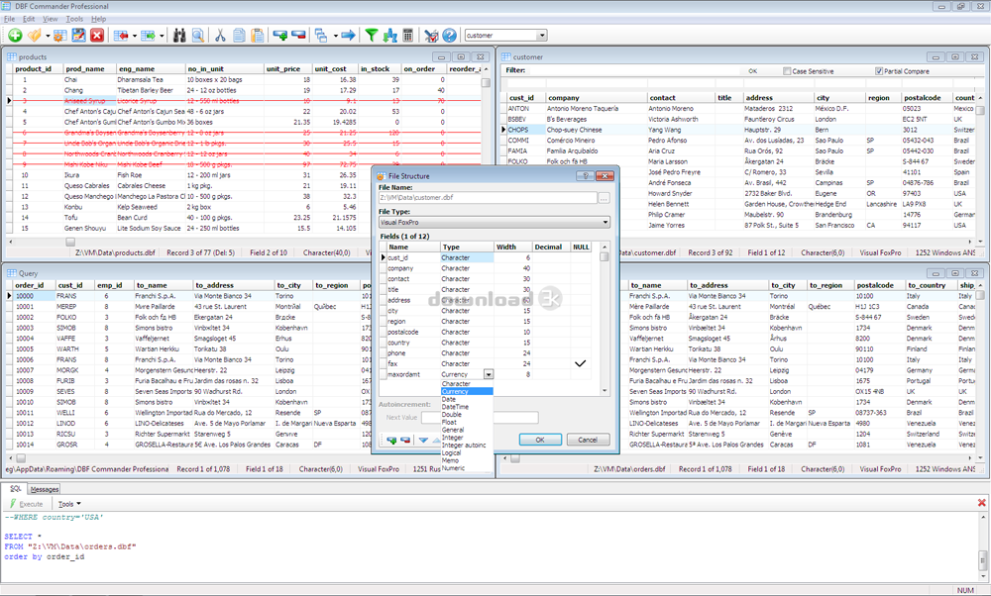Click OK in File Structure dialog
The width and height of the screenshot is (991, 596).
[x=540, y=440]
